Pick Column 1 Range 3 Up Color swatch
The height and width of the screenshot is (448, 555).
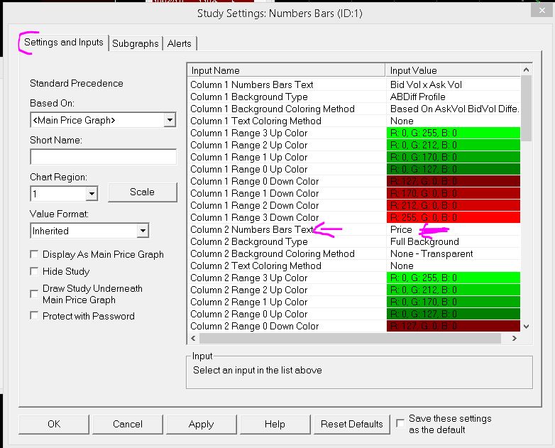[454, 133]
